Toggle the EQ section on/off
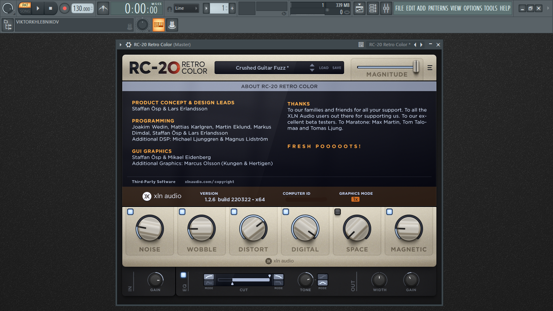553x311 pixels. point(183,275)
